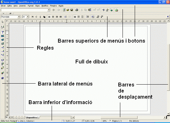Open the Vista menu
The height and width of the screenshot is (123, 170).
[15, 6]
